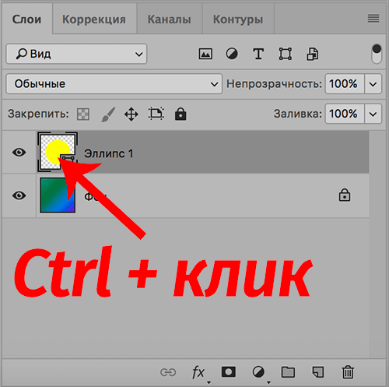
Task: Click the link layers chain icon
Action: tap(168, 372)
